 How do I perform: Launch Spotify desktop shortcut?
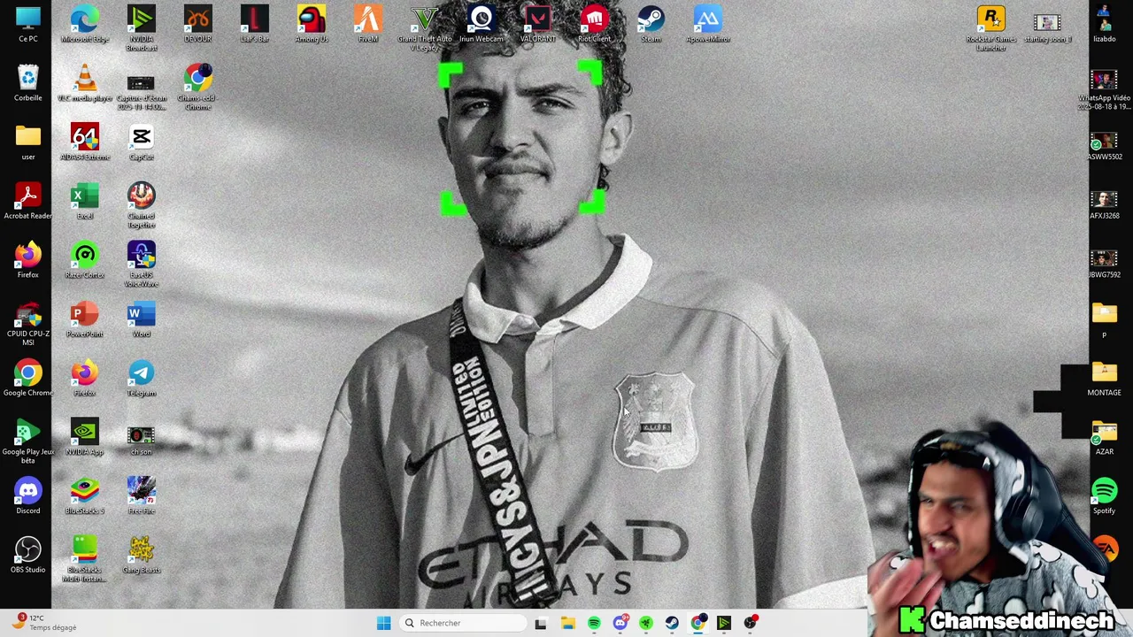pyautogui.click(x=1105, y=495)
